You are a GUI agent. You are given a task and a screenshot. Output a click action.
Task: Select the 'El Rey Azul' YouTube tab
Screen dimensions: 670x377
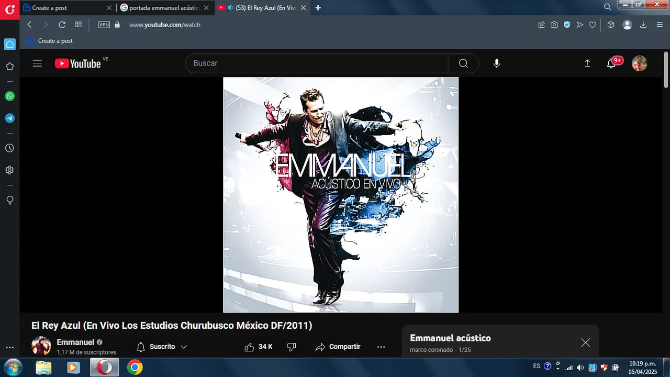click(262, 8)
